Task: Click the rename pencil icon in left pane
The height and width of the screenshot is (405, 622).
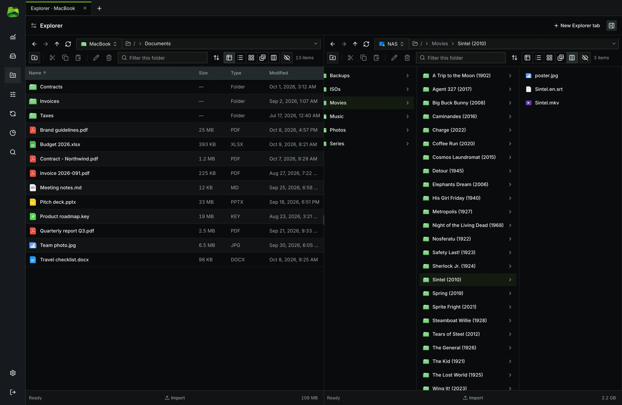Action: pyautogui.click(x=96, y=58)
